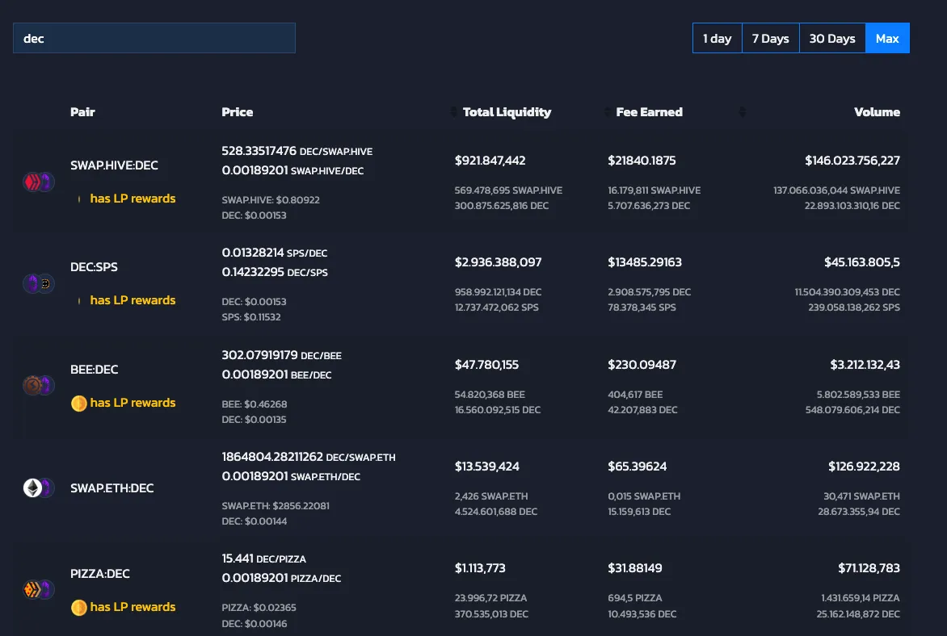Click 'SWAP.ETH: $2856.22081' price text
Screen dimensions: 947x636
click(276, 506)
